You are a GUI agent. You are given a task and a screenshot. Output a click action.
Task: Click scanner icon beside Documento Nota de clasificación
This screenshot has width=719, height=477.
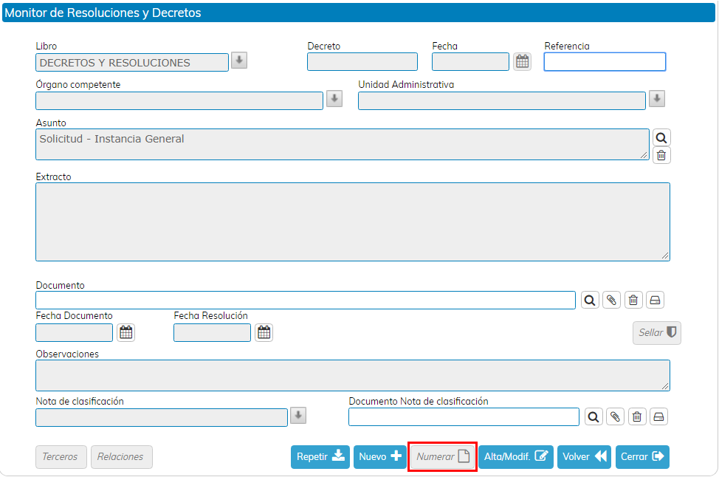[658, 417]
